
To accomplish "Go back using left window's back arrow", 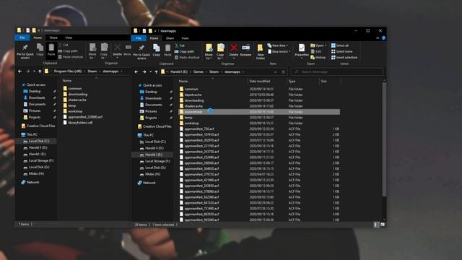I will [x=19, y=71].
